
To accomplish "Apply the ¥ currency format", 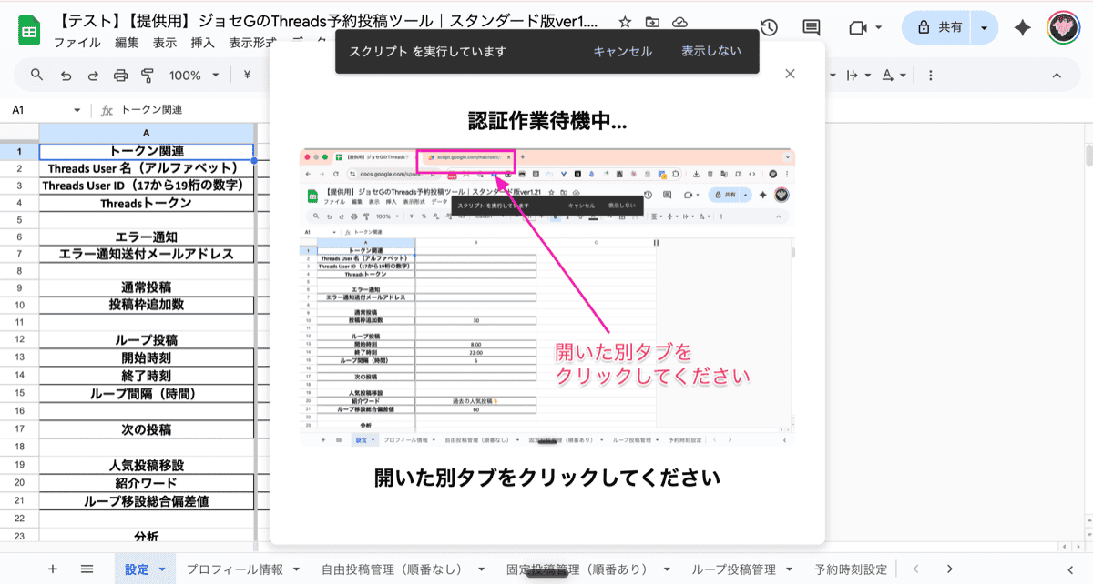I will (247, 76).
